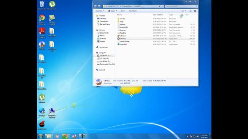Open the Organize menu
248x139 pixels.
pyautogui.click(x=100, y=11)
